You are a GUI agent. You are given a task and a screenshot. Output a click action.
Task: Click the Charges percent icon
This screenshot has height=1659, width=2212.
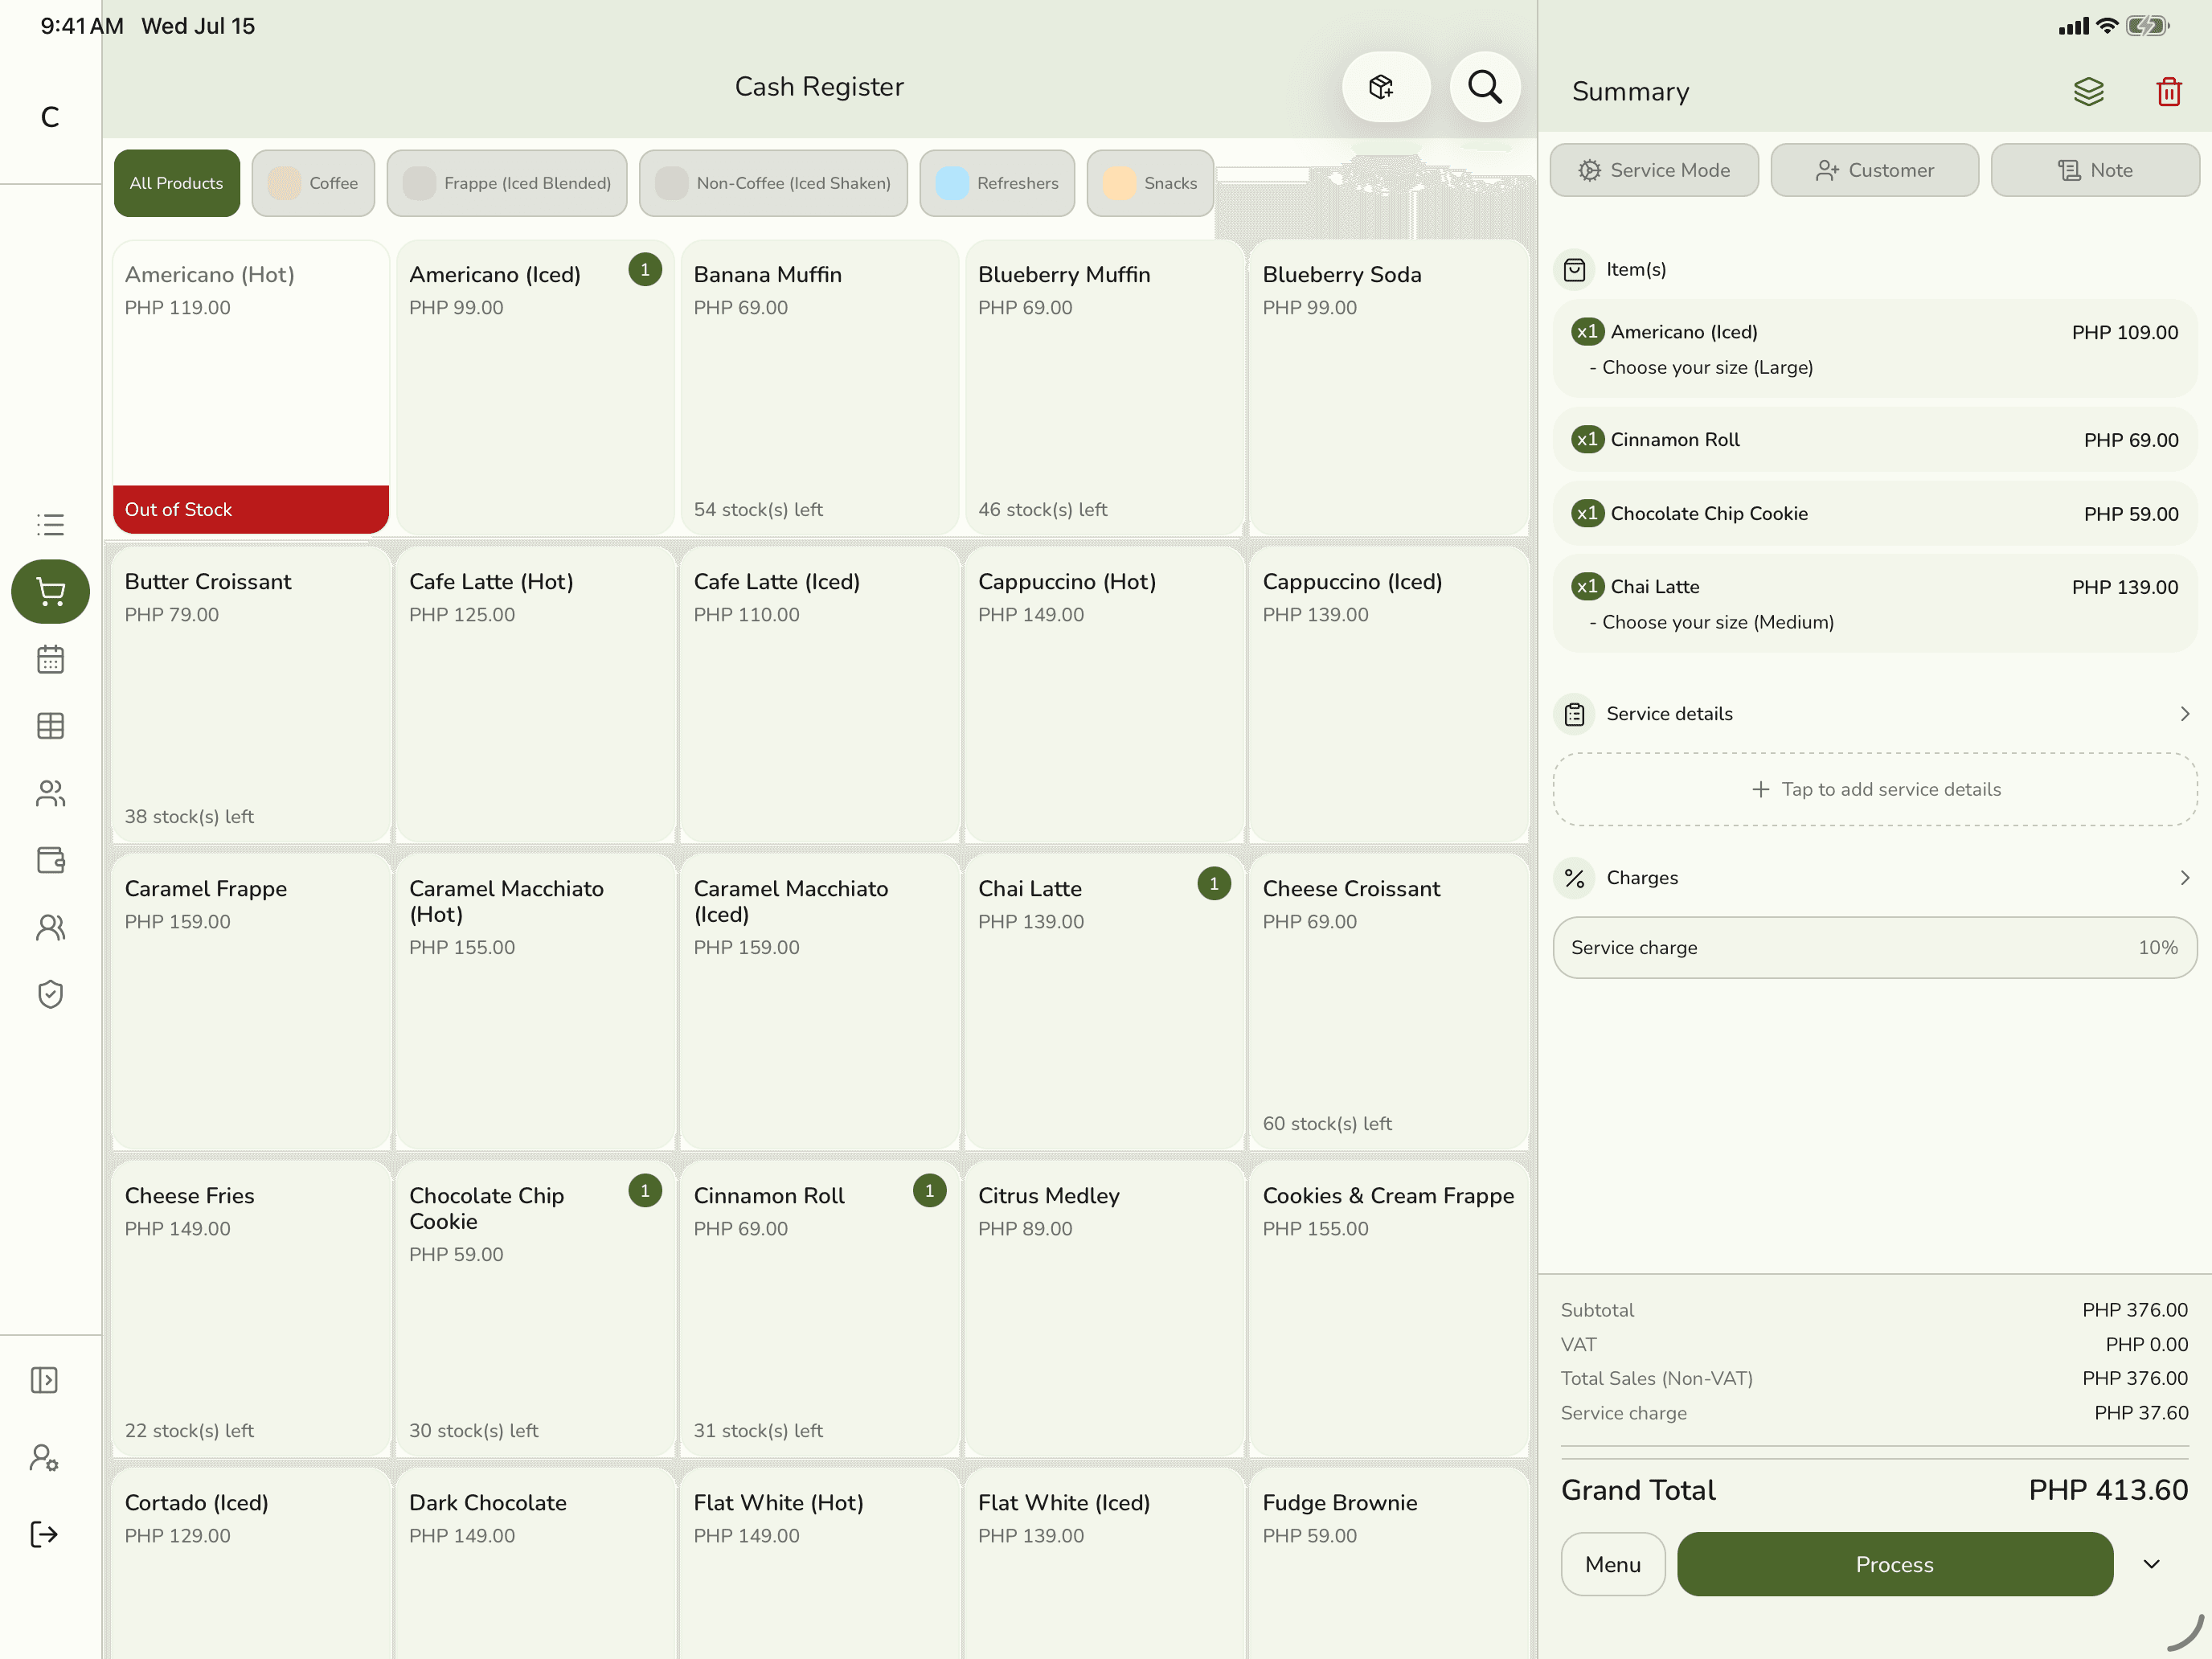click(x=1574, y=878)
